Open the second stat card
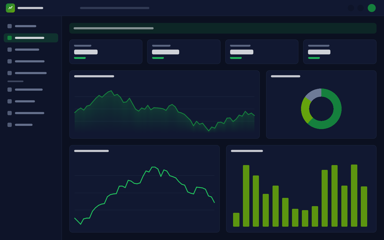 point(184,52)
